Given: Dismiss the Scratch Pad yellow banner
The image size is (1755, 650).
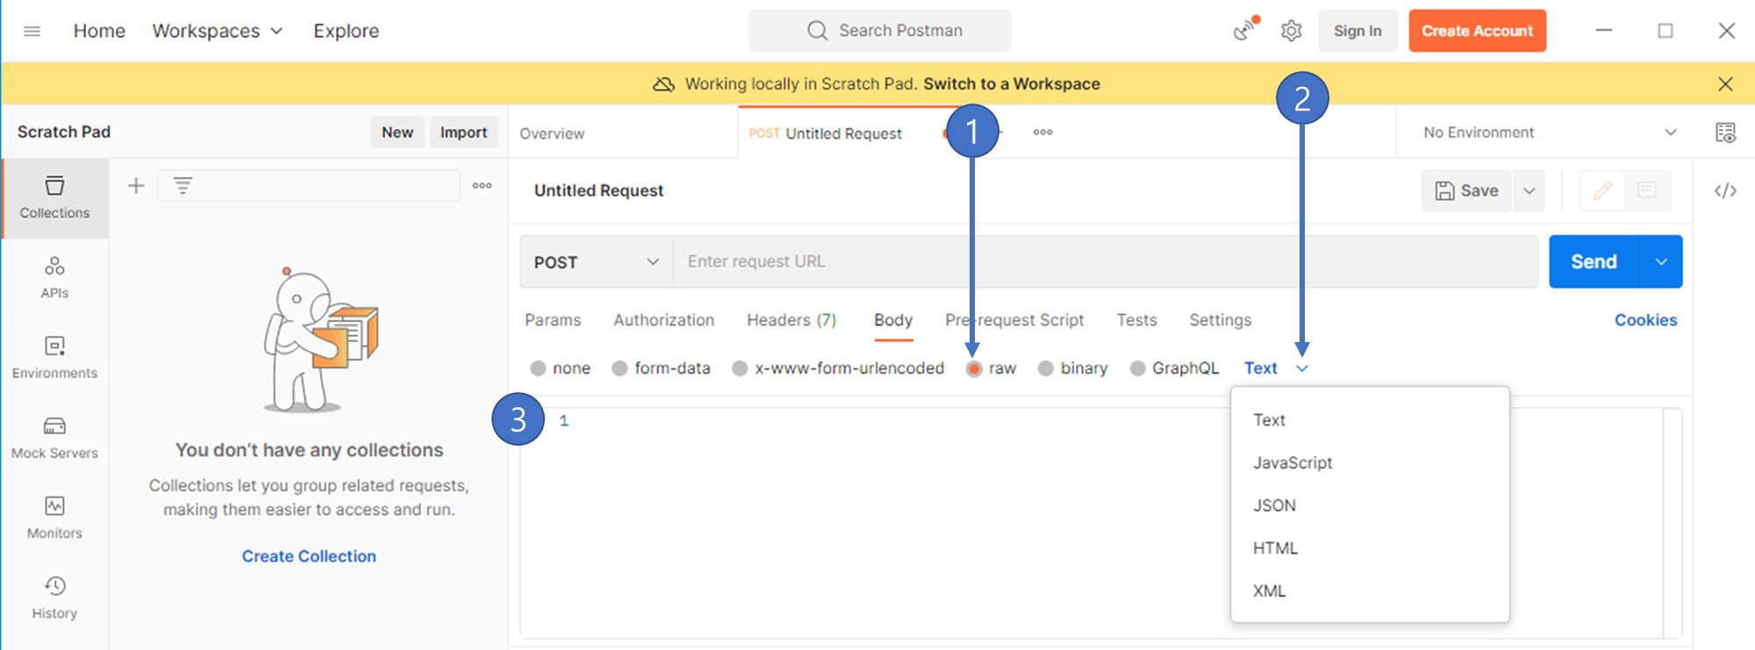Looking at the screenshot, I should (x=1725, y=83).
